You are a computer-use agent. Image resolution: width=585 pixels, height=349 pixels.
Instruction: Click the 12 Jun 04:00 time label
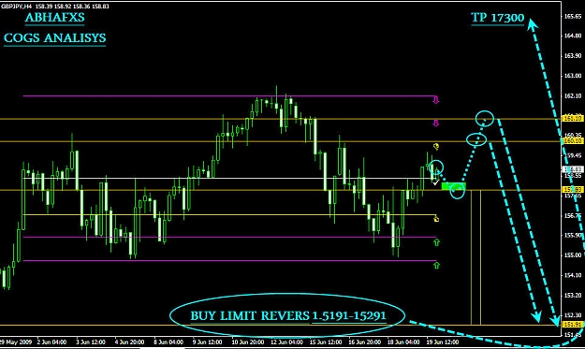pyautogui.click(x=286, y=342)
